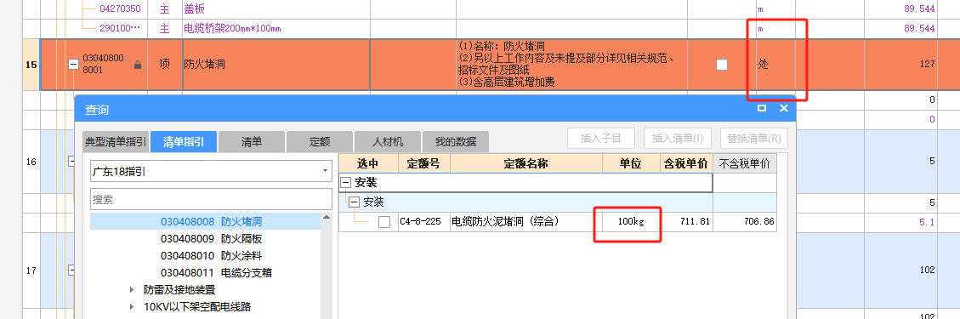Maximize the 查询 dialog
This screenshot has height=319, width=960.
click(762, 108)
